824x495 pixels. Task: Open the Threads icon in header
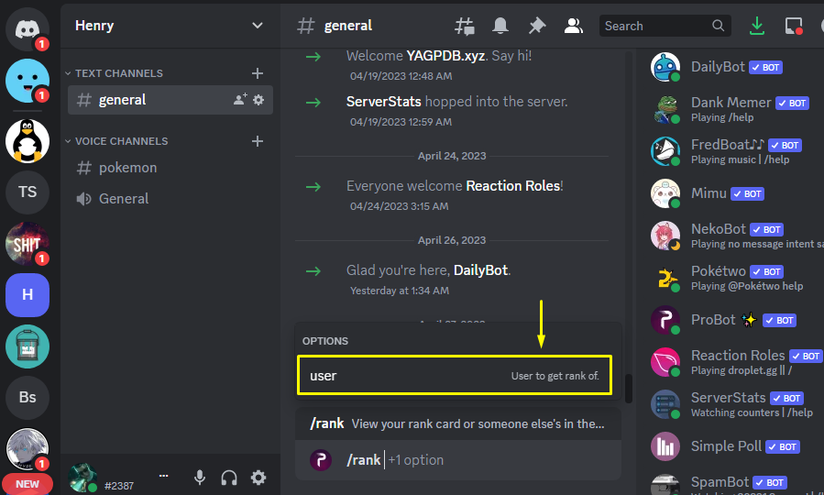click(465, 26)
